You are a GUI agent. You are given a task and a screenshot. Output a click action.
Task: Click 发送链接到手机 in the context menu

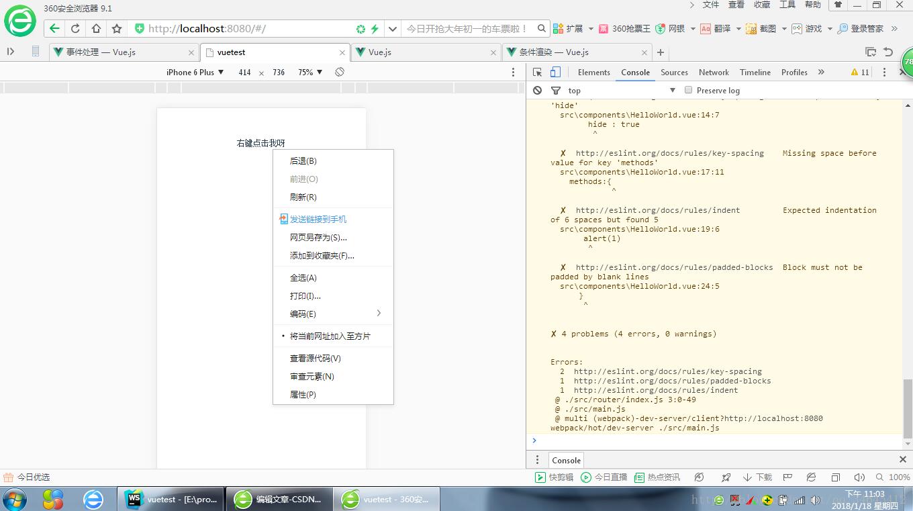(318, 219)
